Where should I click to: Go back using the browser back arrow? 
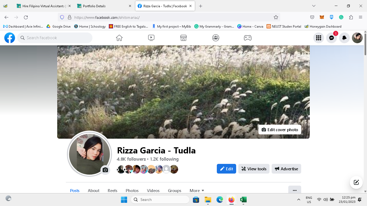click(6, 17)
